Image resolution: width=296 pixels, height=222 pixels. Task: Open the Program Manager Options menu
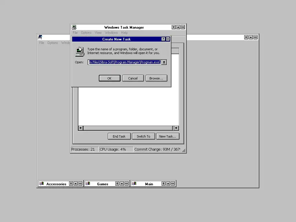pyautogui.click(x=53, y=43)
